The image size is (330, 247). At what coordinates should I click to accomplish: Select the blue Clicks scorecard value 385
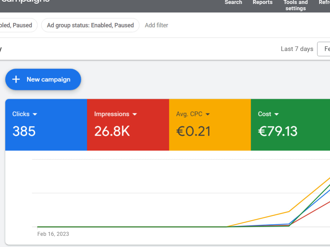pyautogui.click(x=24, y=131)
